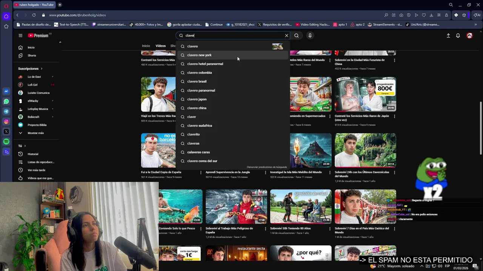This screenshot has width=483, height=271.
Task: Open options for 'Aprendí Supervivencia en la Jungla'
Action: click(266, 172)
